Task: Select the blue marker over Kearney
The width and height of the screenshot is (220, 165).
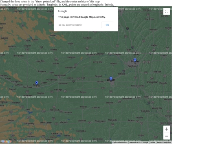Action: [37, 84]
